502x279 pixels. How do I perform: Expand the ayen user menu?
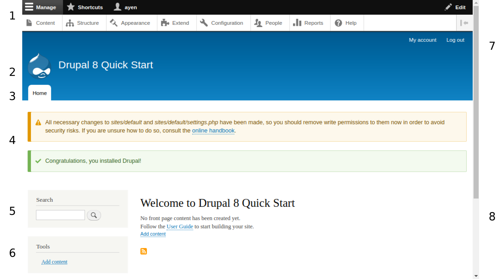pos(126,7)
